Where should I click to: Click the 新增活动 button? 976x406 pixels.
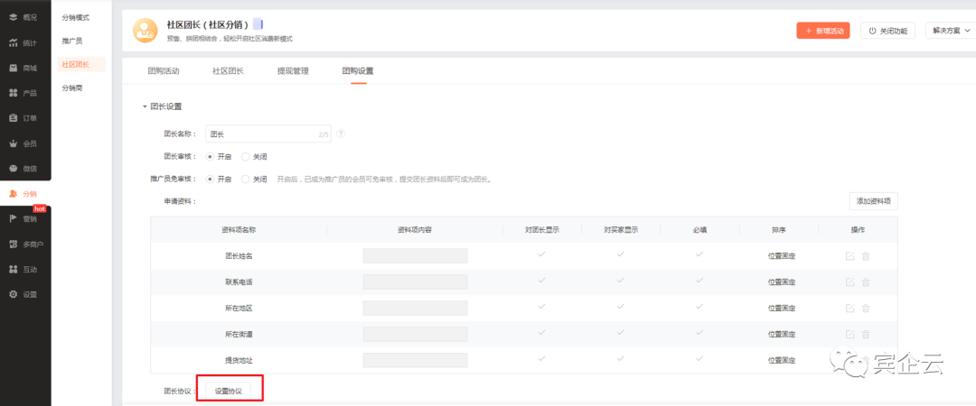[x=823, y=31]
